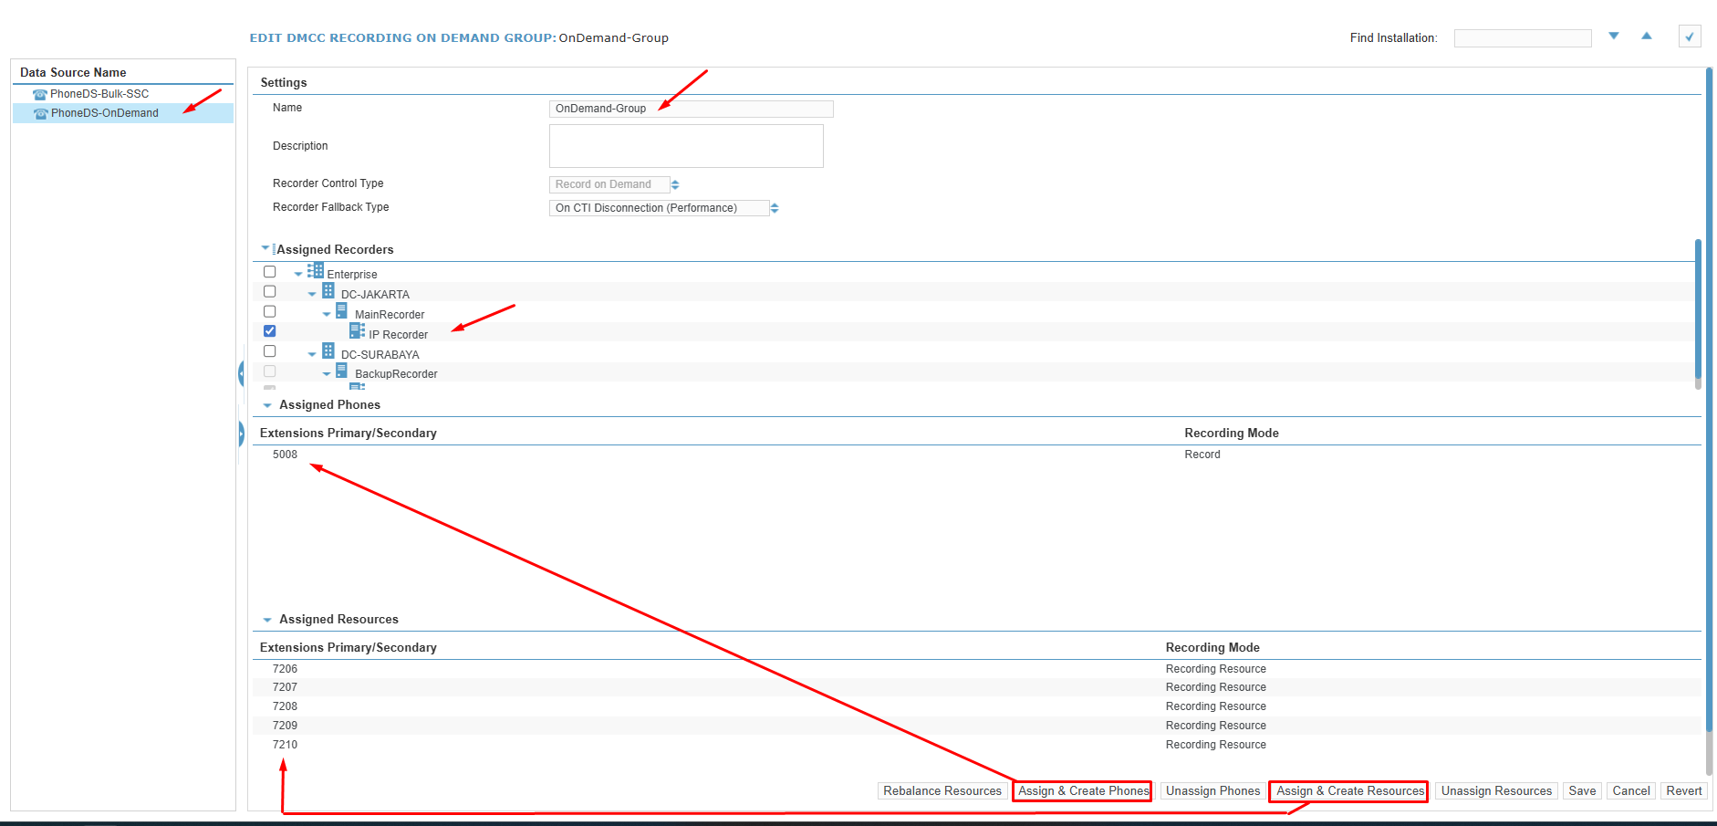Select PhoneDS-Bulk-SSC data source
This screenshot has height=826, width=1717.
tap(99, 94)
